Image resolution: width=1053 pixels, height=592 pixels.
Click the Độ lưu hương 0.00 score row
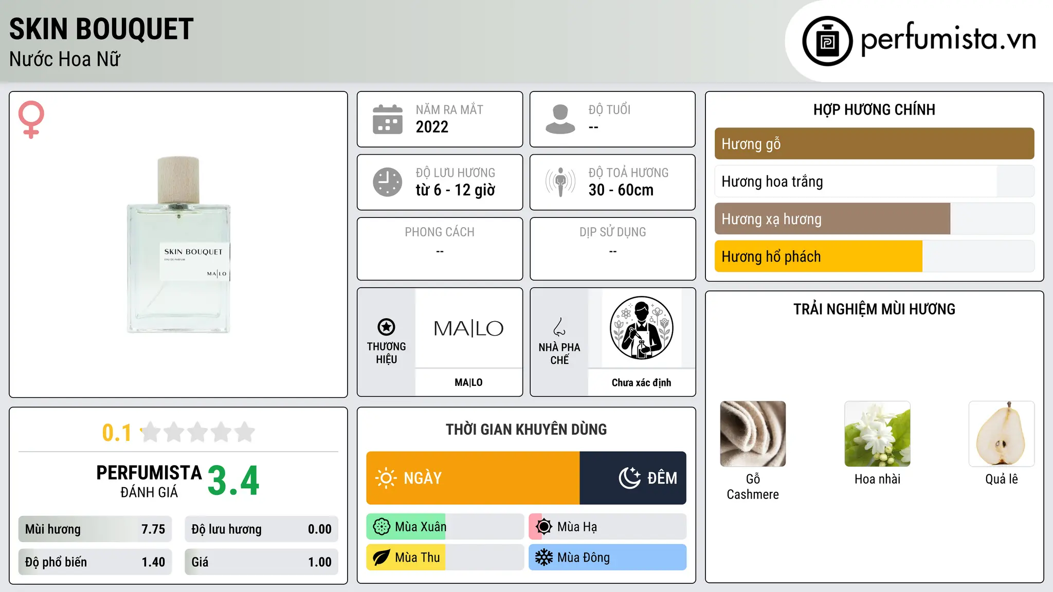point(261,529)
